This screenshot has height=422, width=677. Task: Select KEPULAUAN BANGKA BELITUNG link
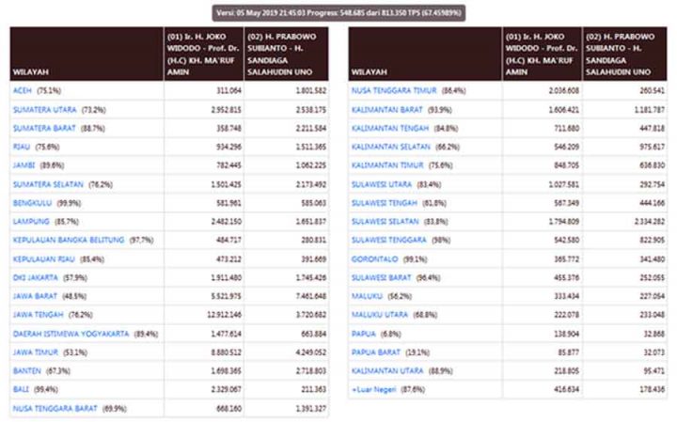pos(68,241)
